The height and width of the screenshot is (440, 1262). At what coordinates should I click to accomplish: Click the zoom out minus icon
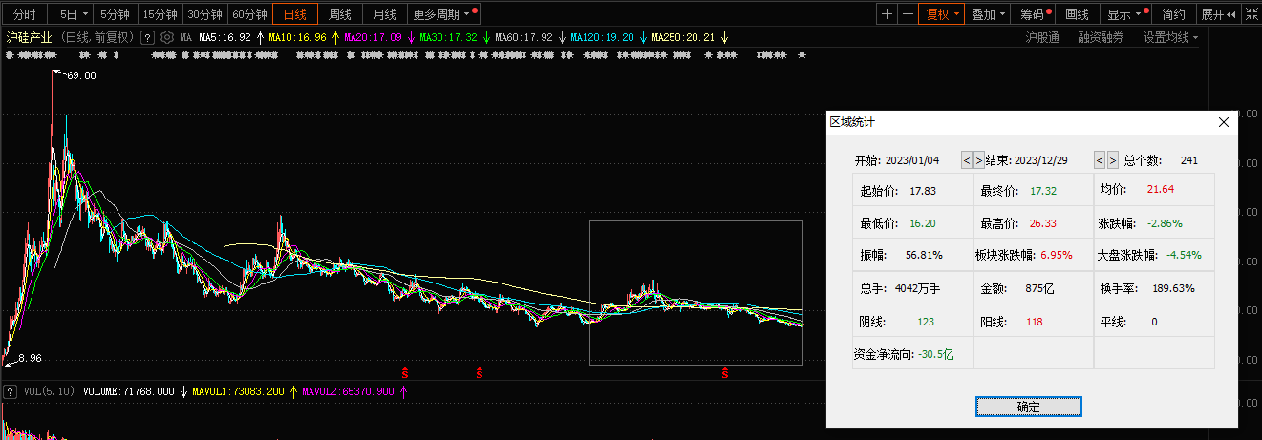[x=908, y=14]
